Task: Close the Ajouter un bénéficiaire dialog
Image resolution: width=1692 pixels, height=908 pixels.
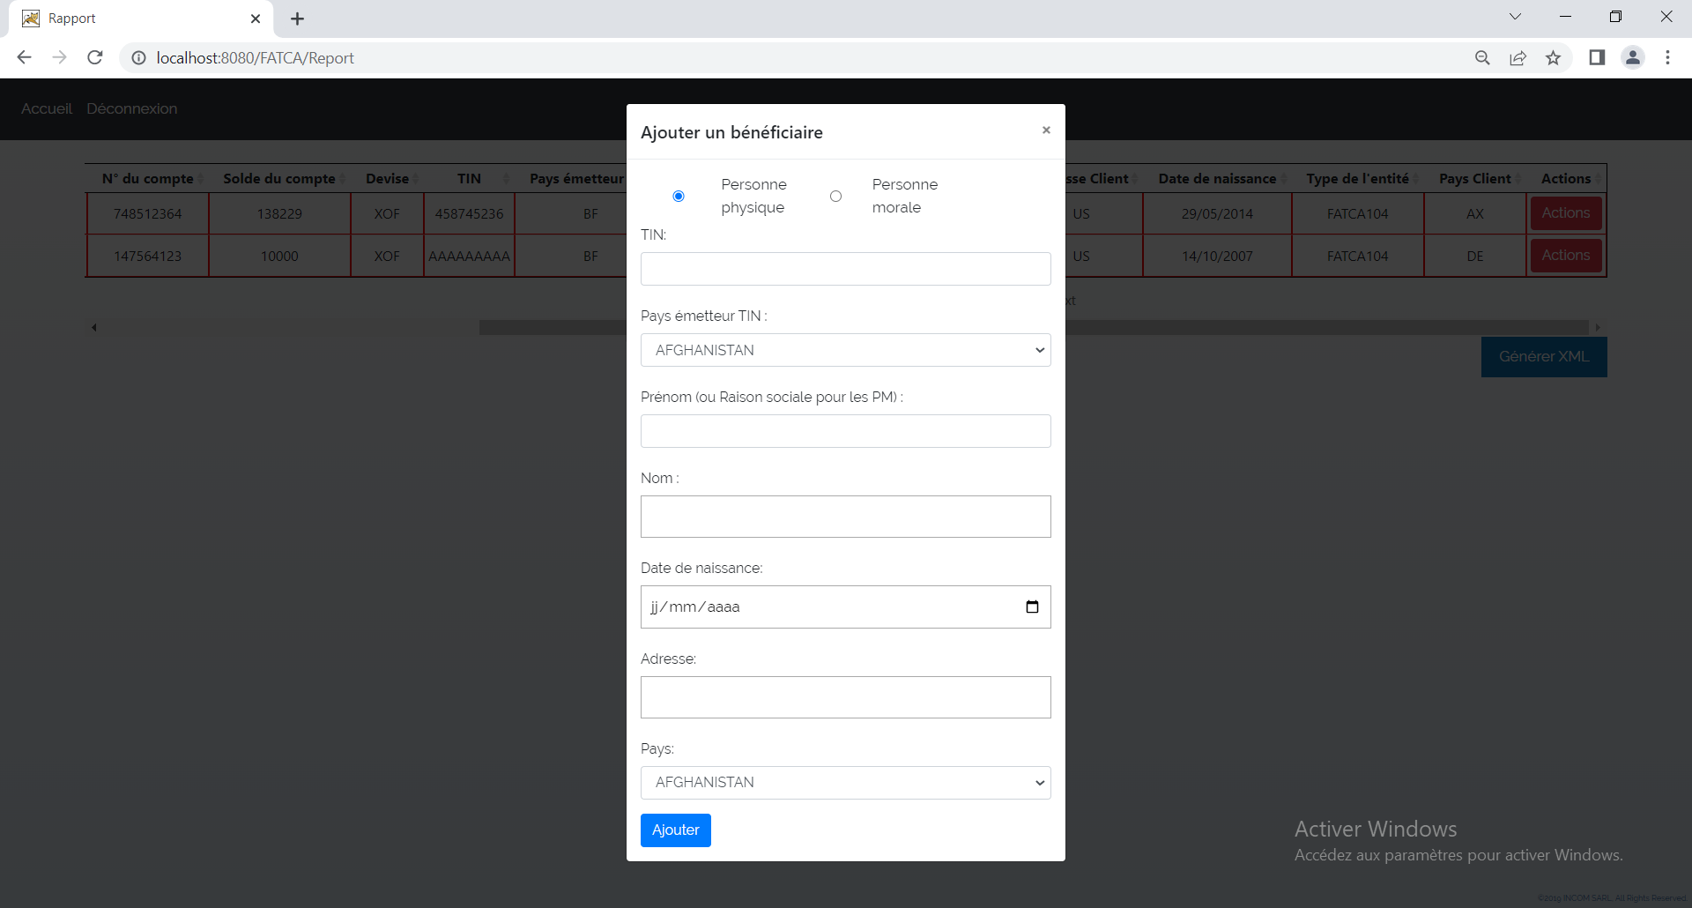Action: coord(1046,130)
